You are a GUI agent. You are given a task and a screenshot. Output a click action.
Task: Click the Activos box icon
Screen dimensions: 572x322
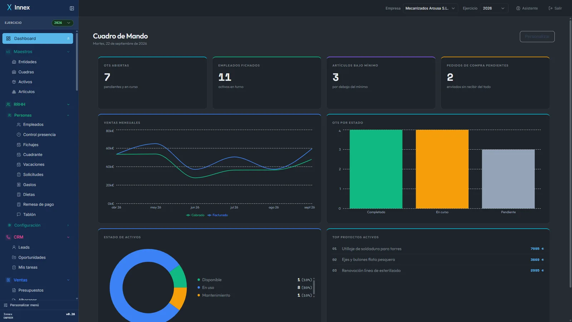14,82
